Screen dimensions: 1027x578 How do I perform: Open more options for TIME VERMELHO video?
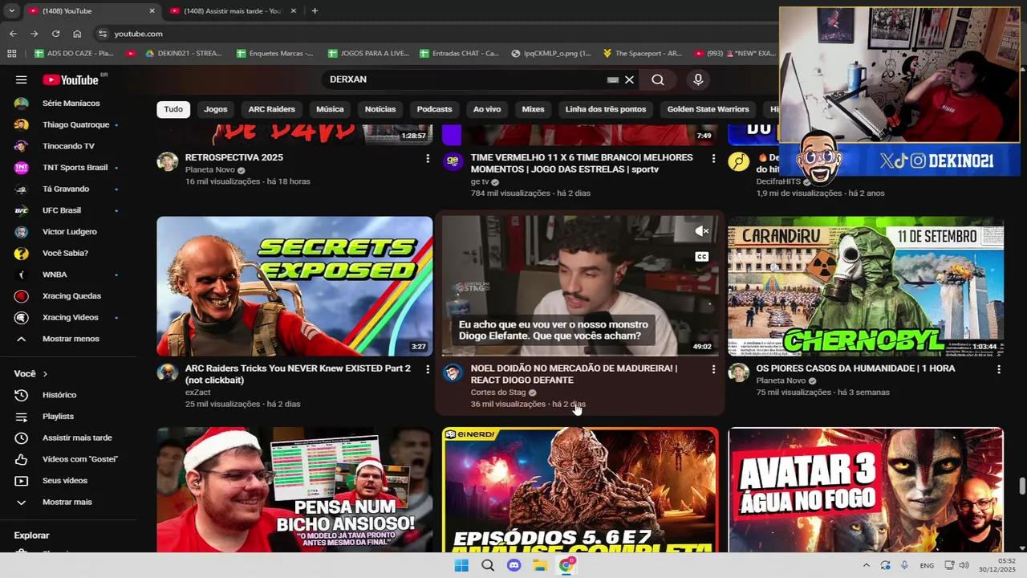(x=713, y=159)
